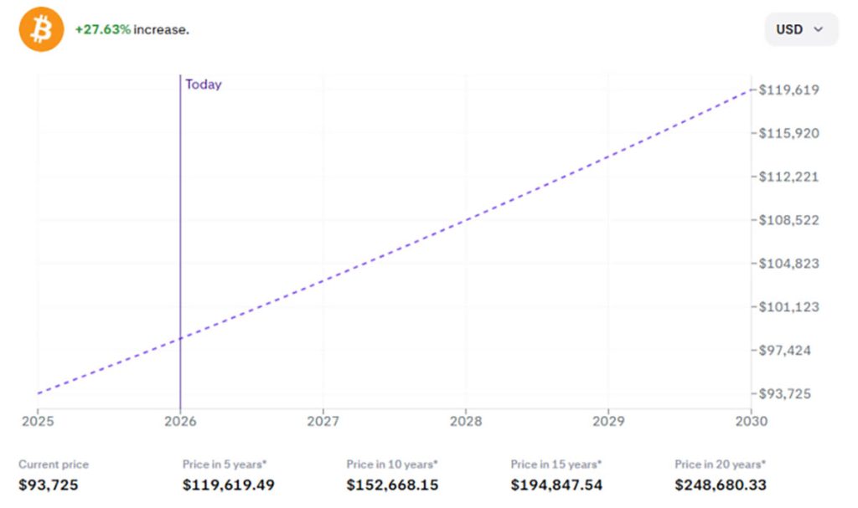Click the orange Bitcoin logo icon
This screenshot has height=508, width=858.
41,30
